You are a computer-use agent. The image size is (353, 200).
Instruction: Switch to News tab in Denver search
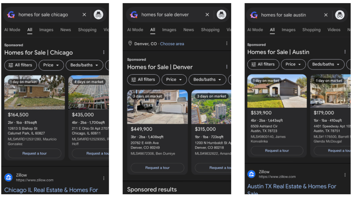click(x=189, y=30)
